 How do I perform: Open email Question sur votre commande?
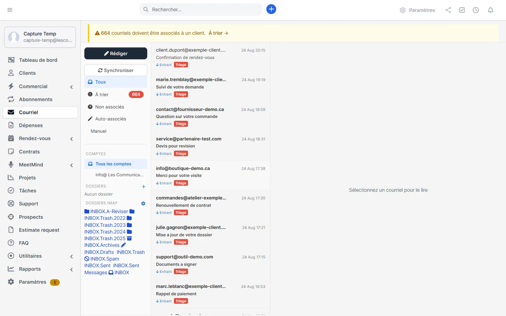[x=210, y=116]
